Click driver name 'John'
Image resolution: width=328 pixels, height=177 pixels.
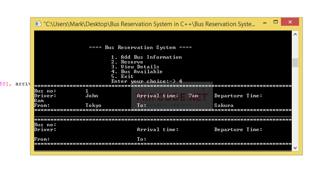[x=92, y=96]
